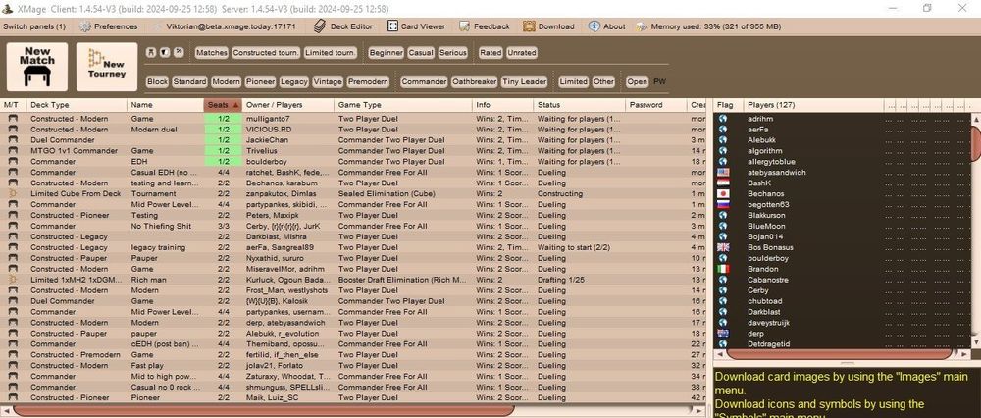Sort by the Owner / Players column header
Image resolution: width=981 pixels, height=418 pixels.
(x=287, y=105)
